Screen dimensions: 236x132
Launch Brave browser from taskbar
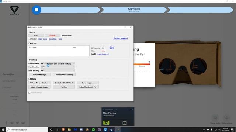coord(63,129)
